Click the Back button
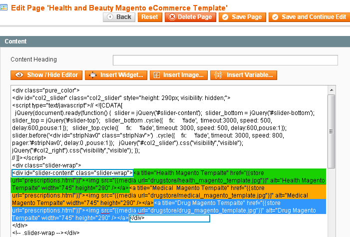350x237 pixels. pos(119,17)
